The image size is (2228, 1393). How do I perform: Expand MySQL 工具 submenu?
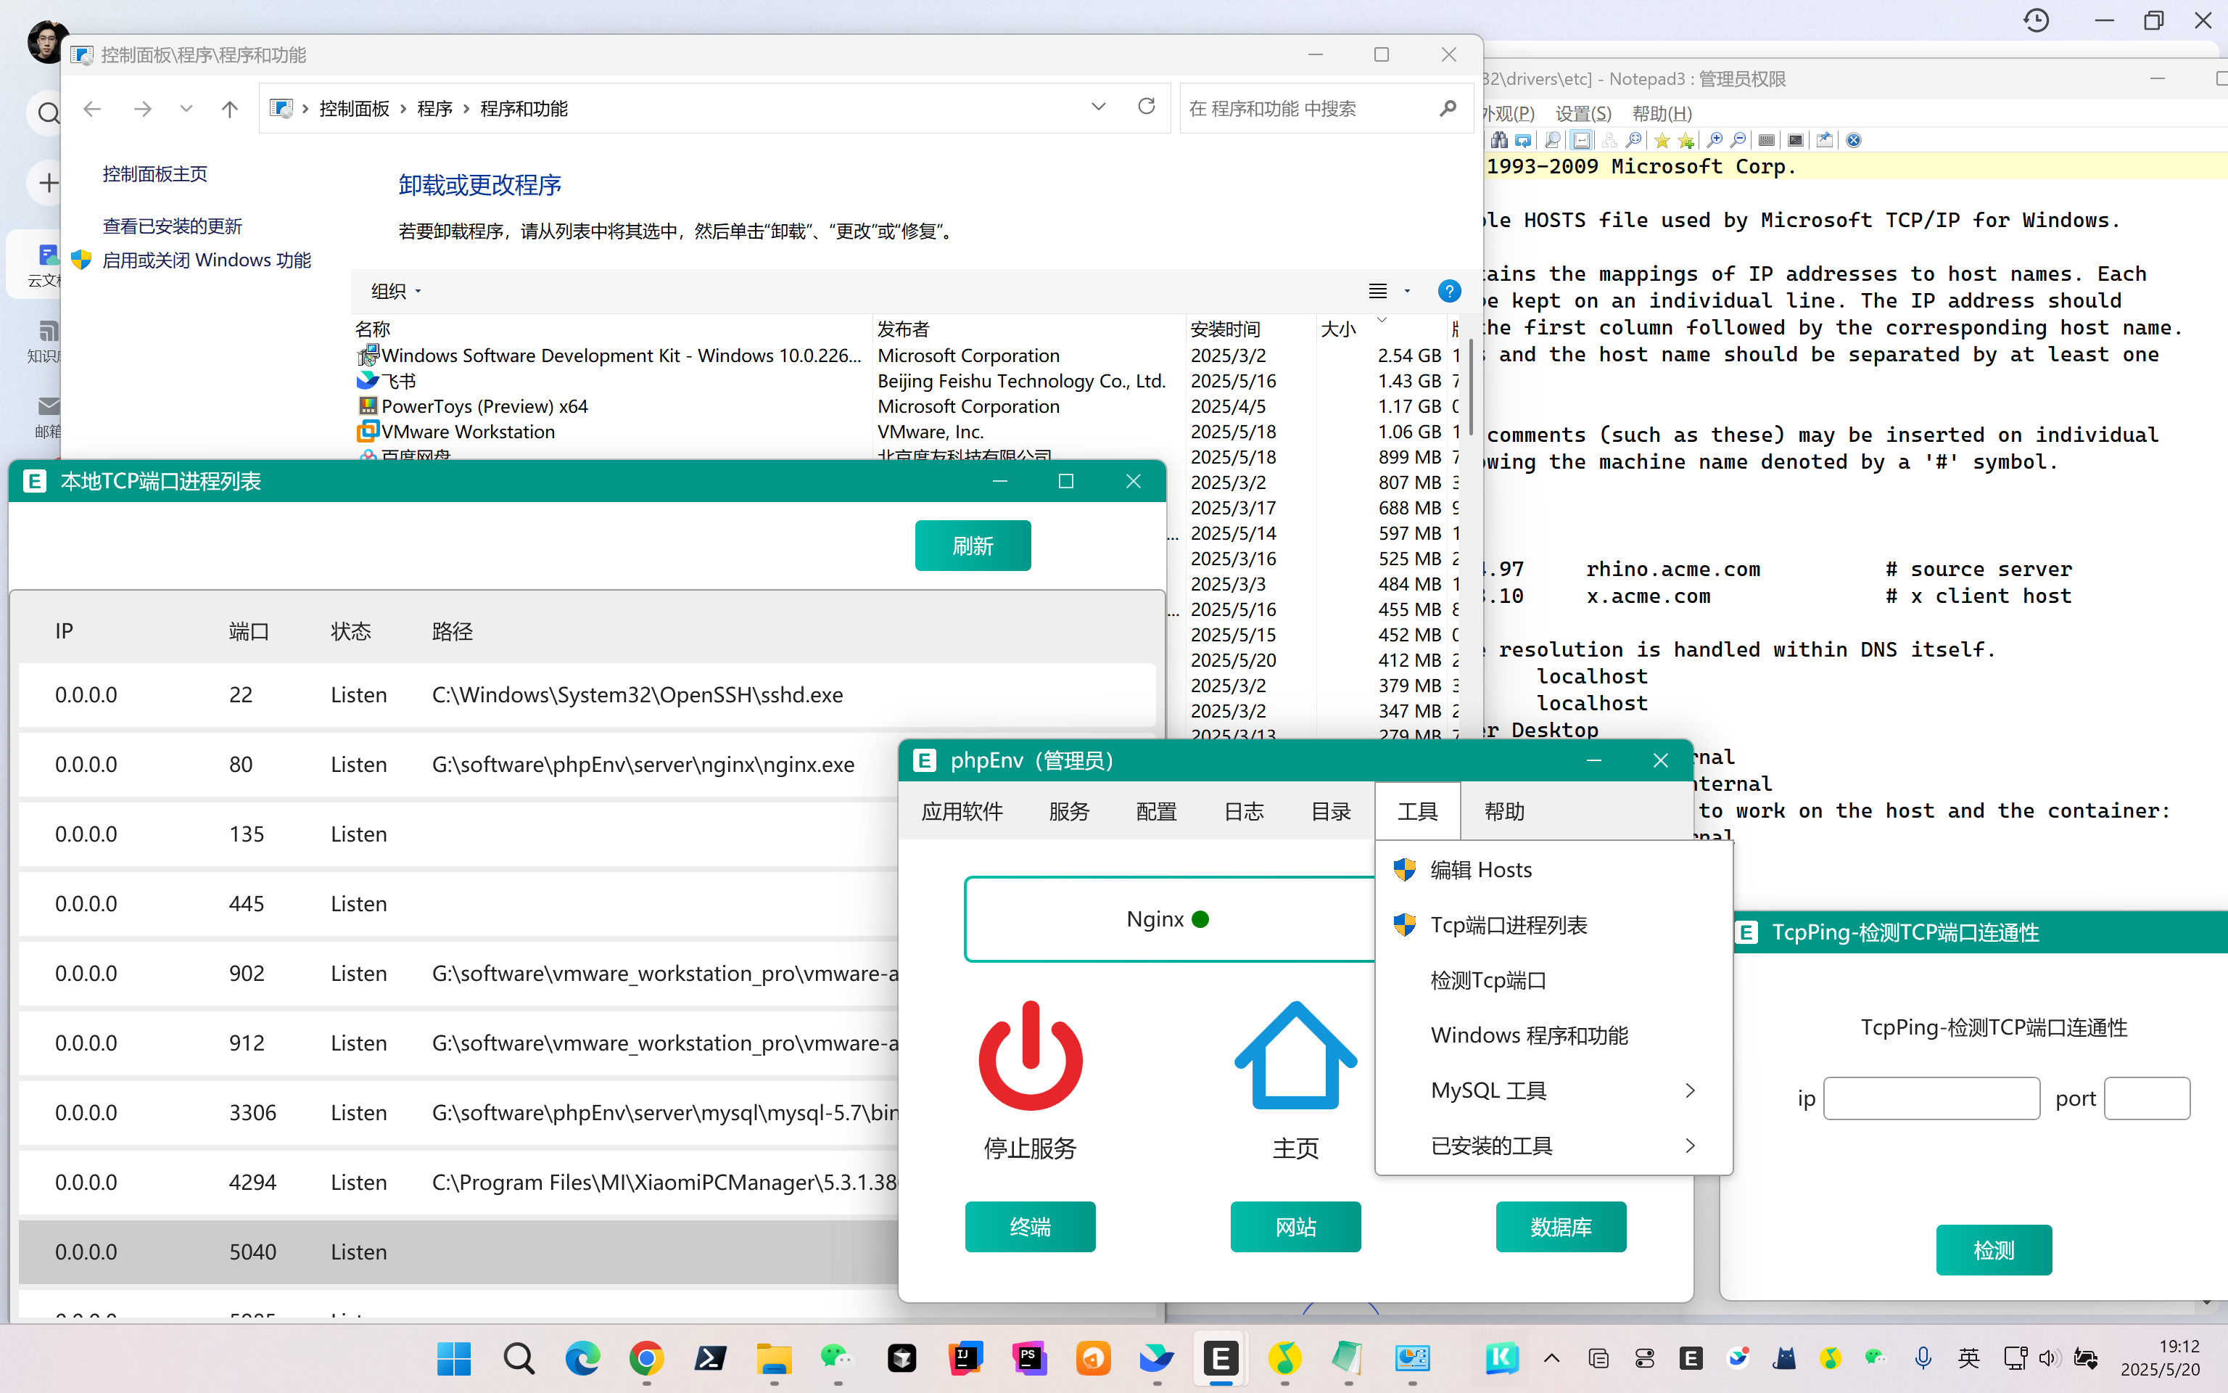(x=1554, y=1090)
